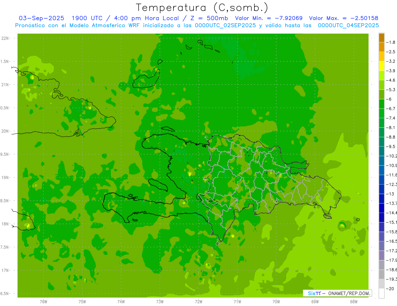Click the "21N" latitude label
Viewport: 397px width, 306px height.
coord(5,85)
